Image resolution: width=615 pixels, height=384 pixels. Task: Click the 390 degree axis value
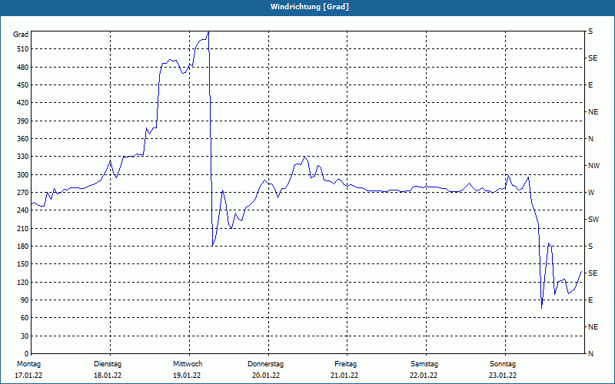pyautogui.click(x=23, y=121)
